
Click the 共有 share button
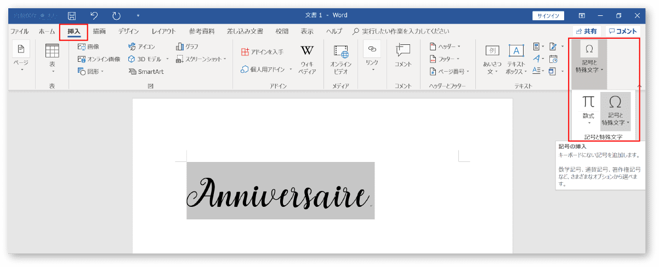click(x=586, y=31)
